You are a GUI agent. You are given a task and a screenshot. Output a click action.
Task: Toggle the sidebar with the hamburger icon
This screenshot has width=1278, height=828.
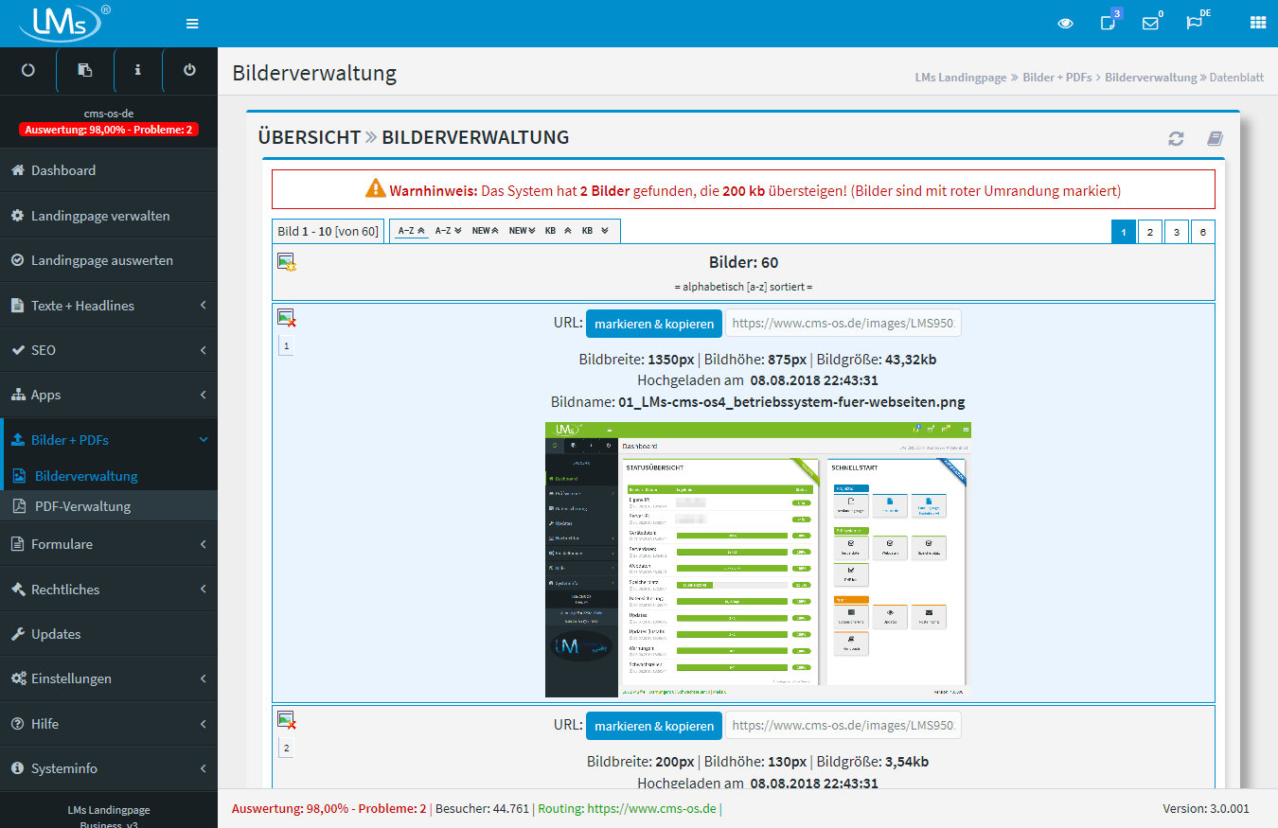pos(192,24)
